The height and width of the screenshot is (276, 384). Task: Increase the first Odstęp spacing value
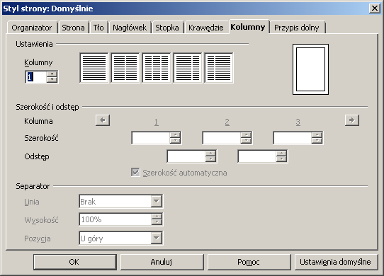pos(210,154)
